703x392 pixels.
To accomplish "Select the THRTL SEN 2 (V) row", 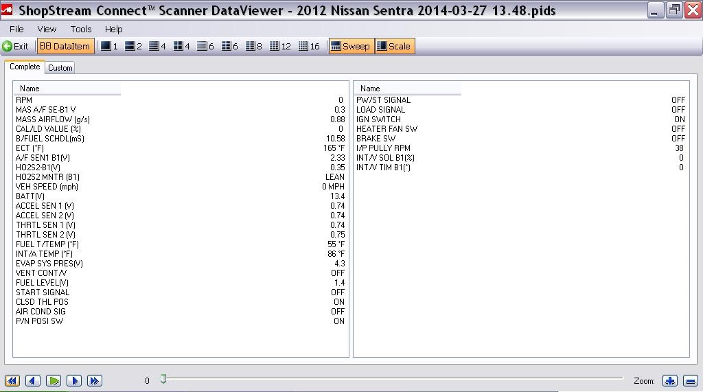I will [181, 235].
